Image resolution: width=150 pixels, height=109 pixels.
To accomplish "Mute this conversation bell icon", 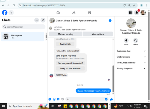I will pos(126,40).
